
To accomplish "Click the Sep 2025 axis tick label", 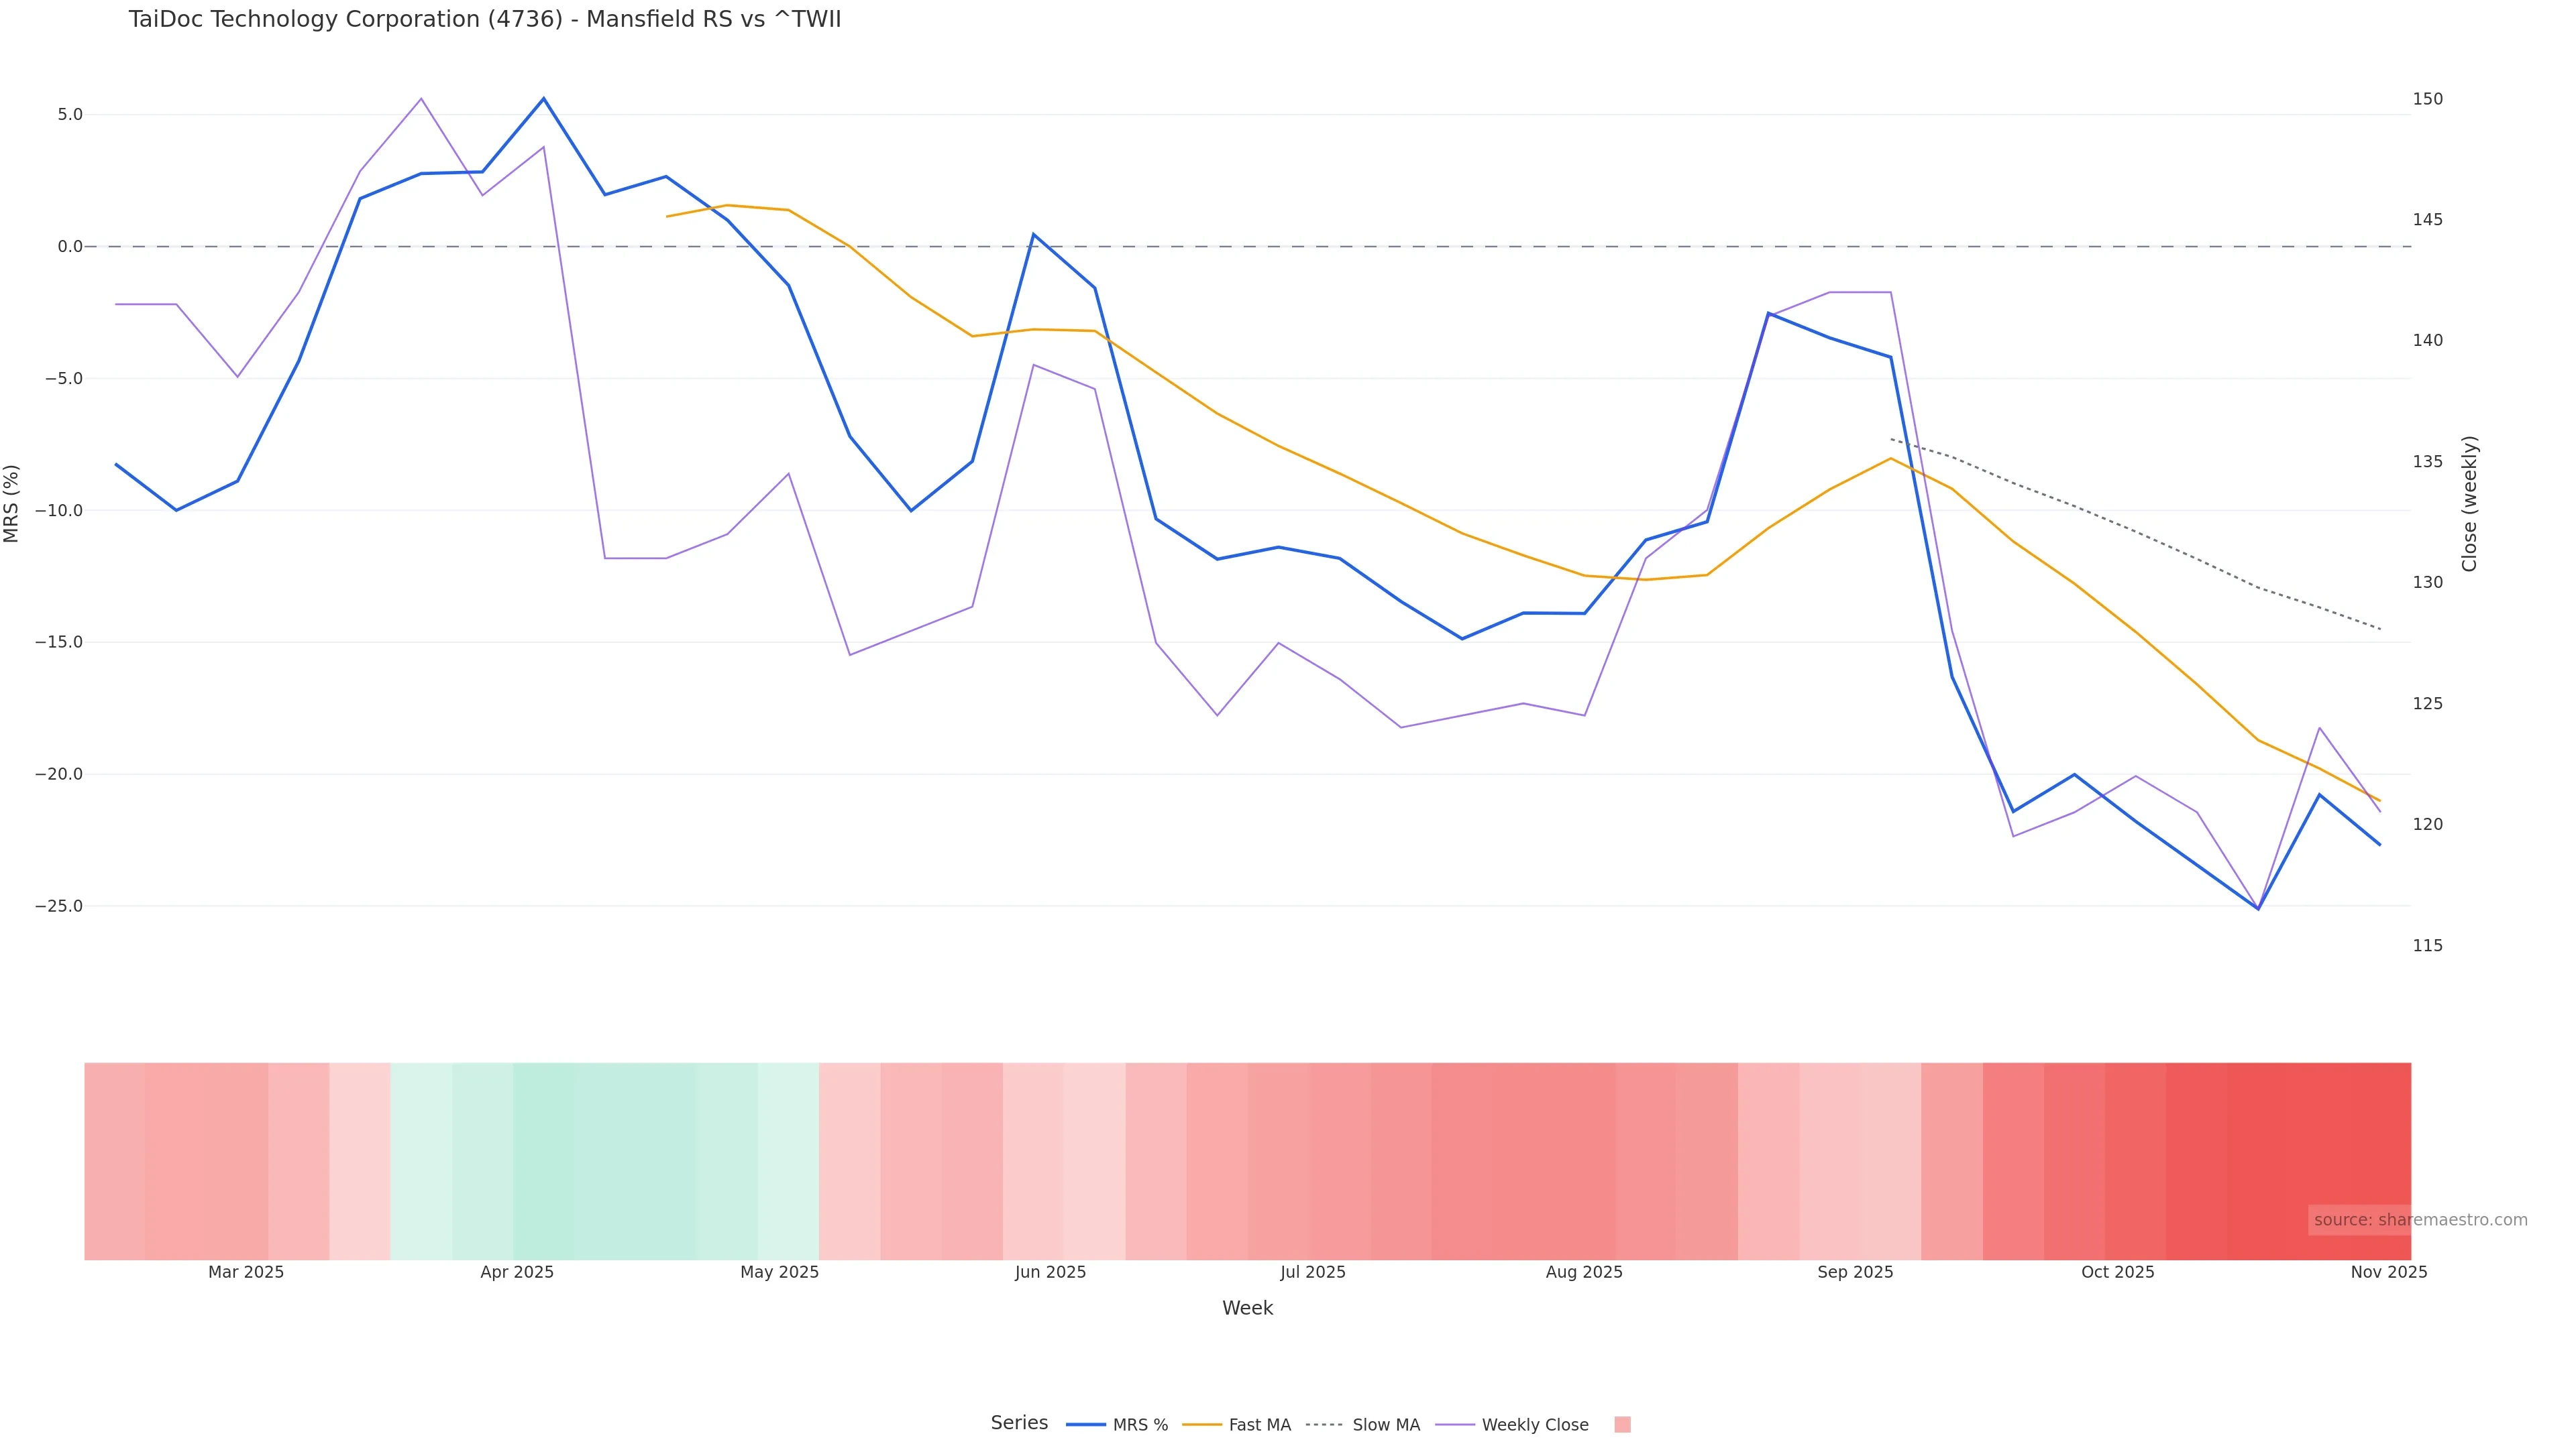I will [1855, 1272].
